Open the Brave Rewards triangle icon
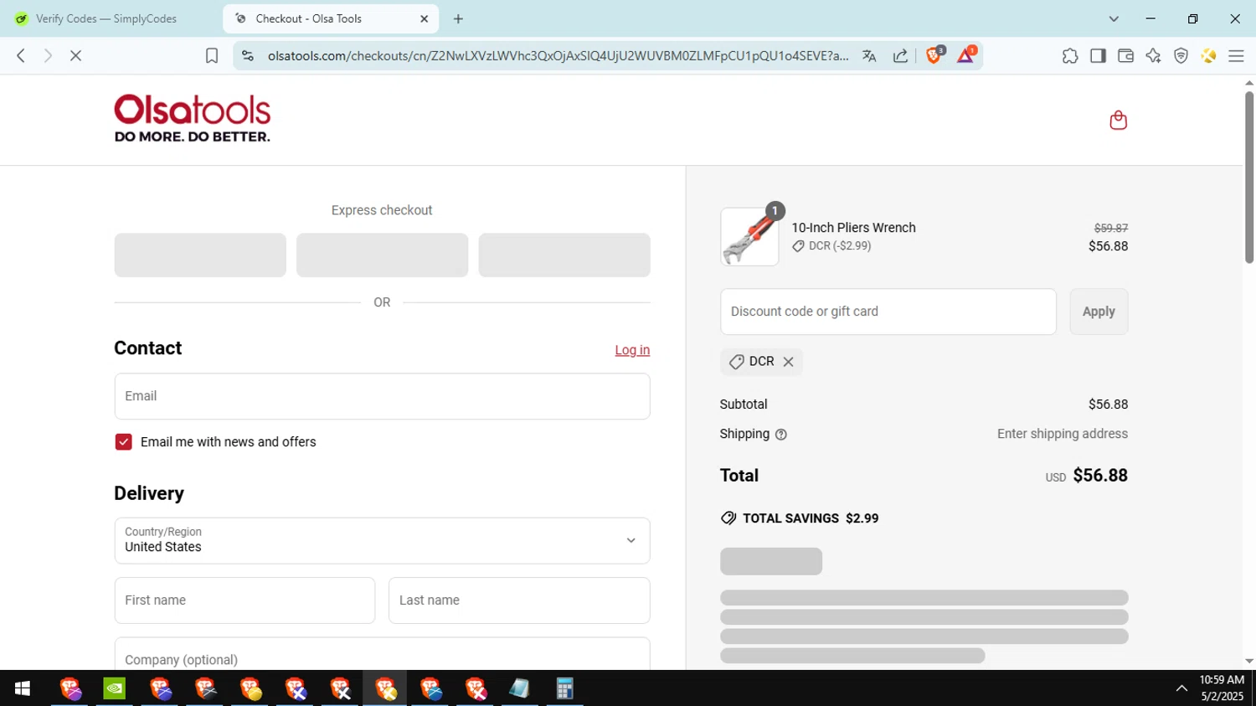The height and width of the screenshot is (706, 1256). point(965,55)
